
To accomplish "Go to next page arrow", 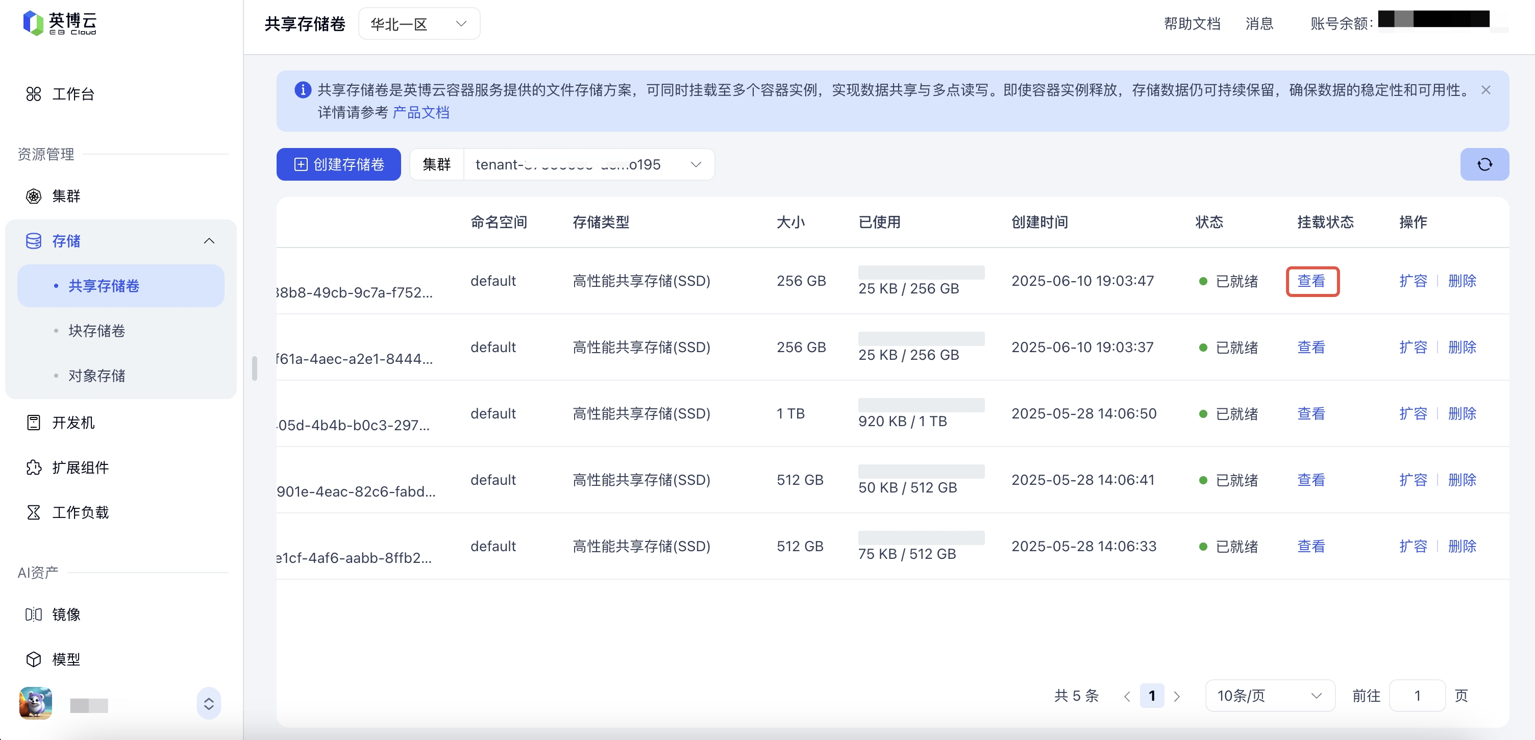I will click(1176, 696).
